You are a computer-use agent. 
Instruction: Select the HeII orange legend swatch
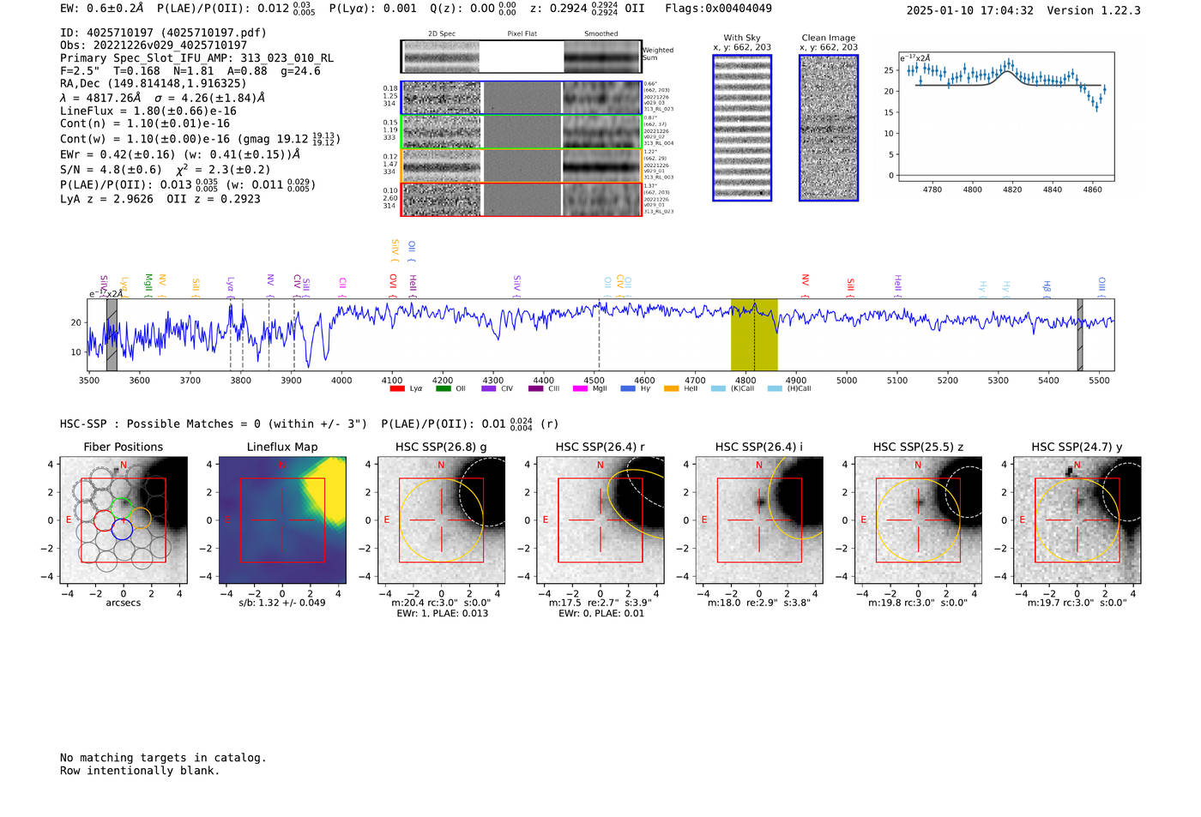point(671,388)
